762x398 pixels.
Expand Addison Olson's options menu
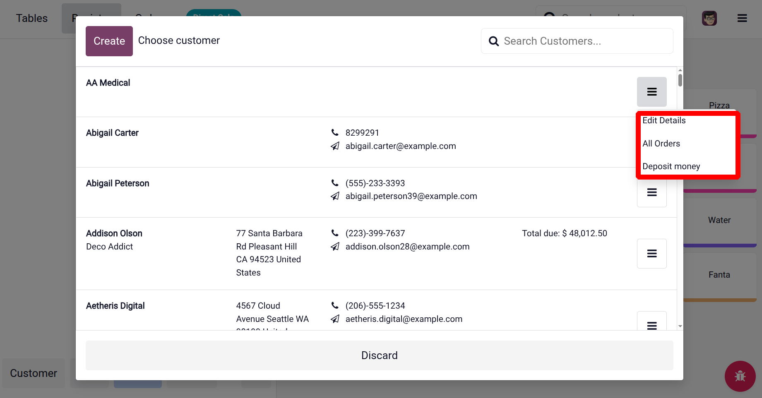click(x=651, y=254)
